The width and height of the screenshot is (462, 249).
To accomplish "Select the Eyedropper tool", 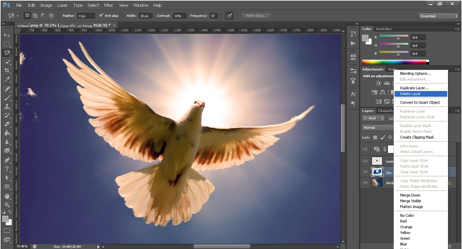I will click(7, 79).
